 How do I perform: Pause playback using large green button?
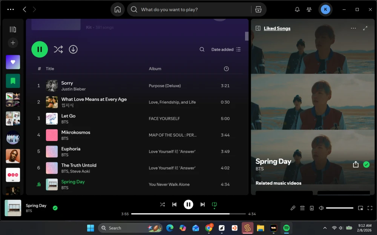(x=40, y=49)
